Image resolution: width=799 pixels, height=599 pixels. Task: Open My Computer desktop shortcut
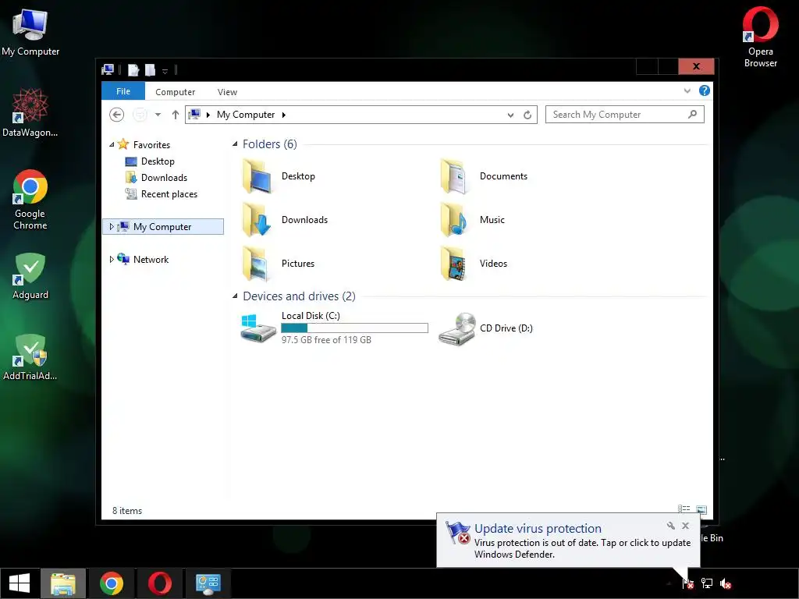tap(30, 31)
